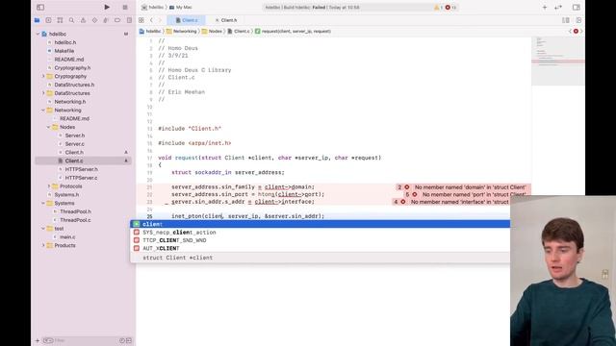Click the add editor split icon
This screenshot has height=346, width=616.
[x=578, y=20]
